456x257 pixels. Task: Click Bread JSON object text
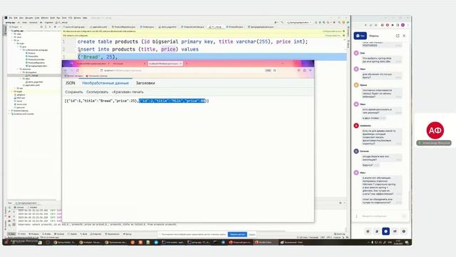tap(101, 101)
